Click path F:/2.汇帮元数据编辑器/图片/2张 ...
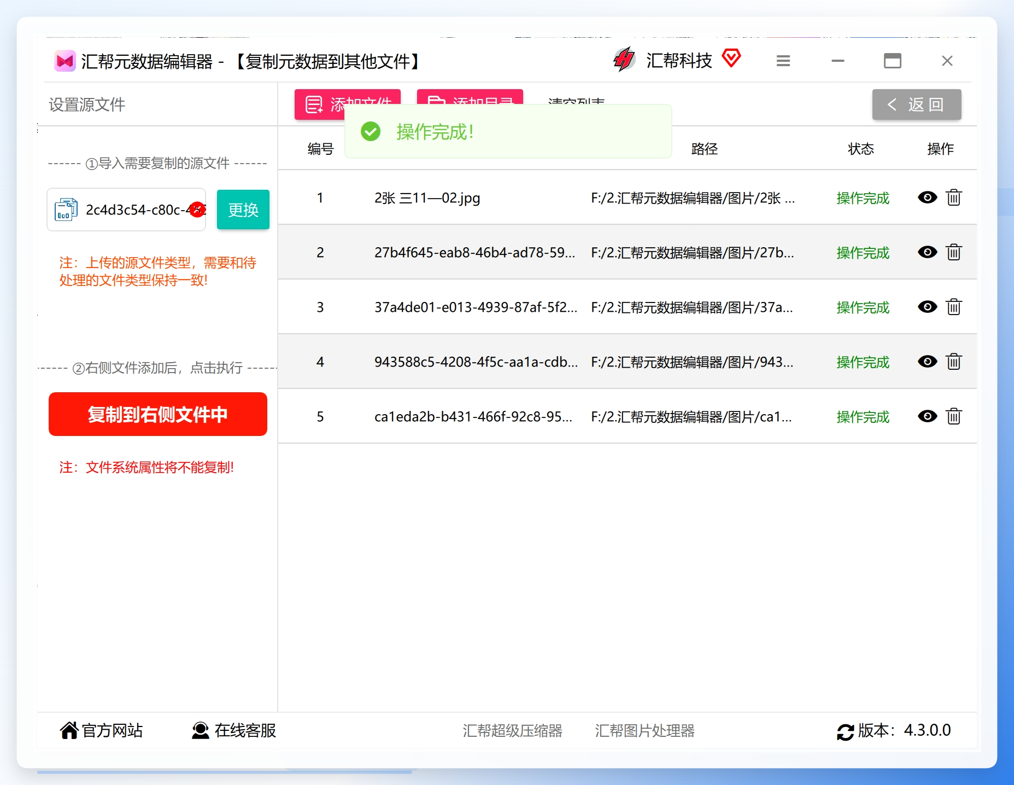The height and width of the screenshot is (785, 1014). click(x=693, y=198)
